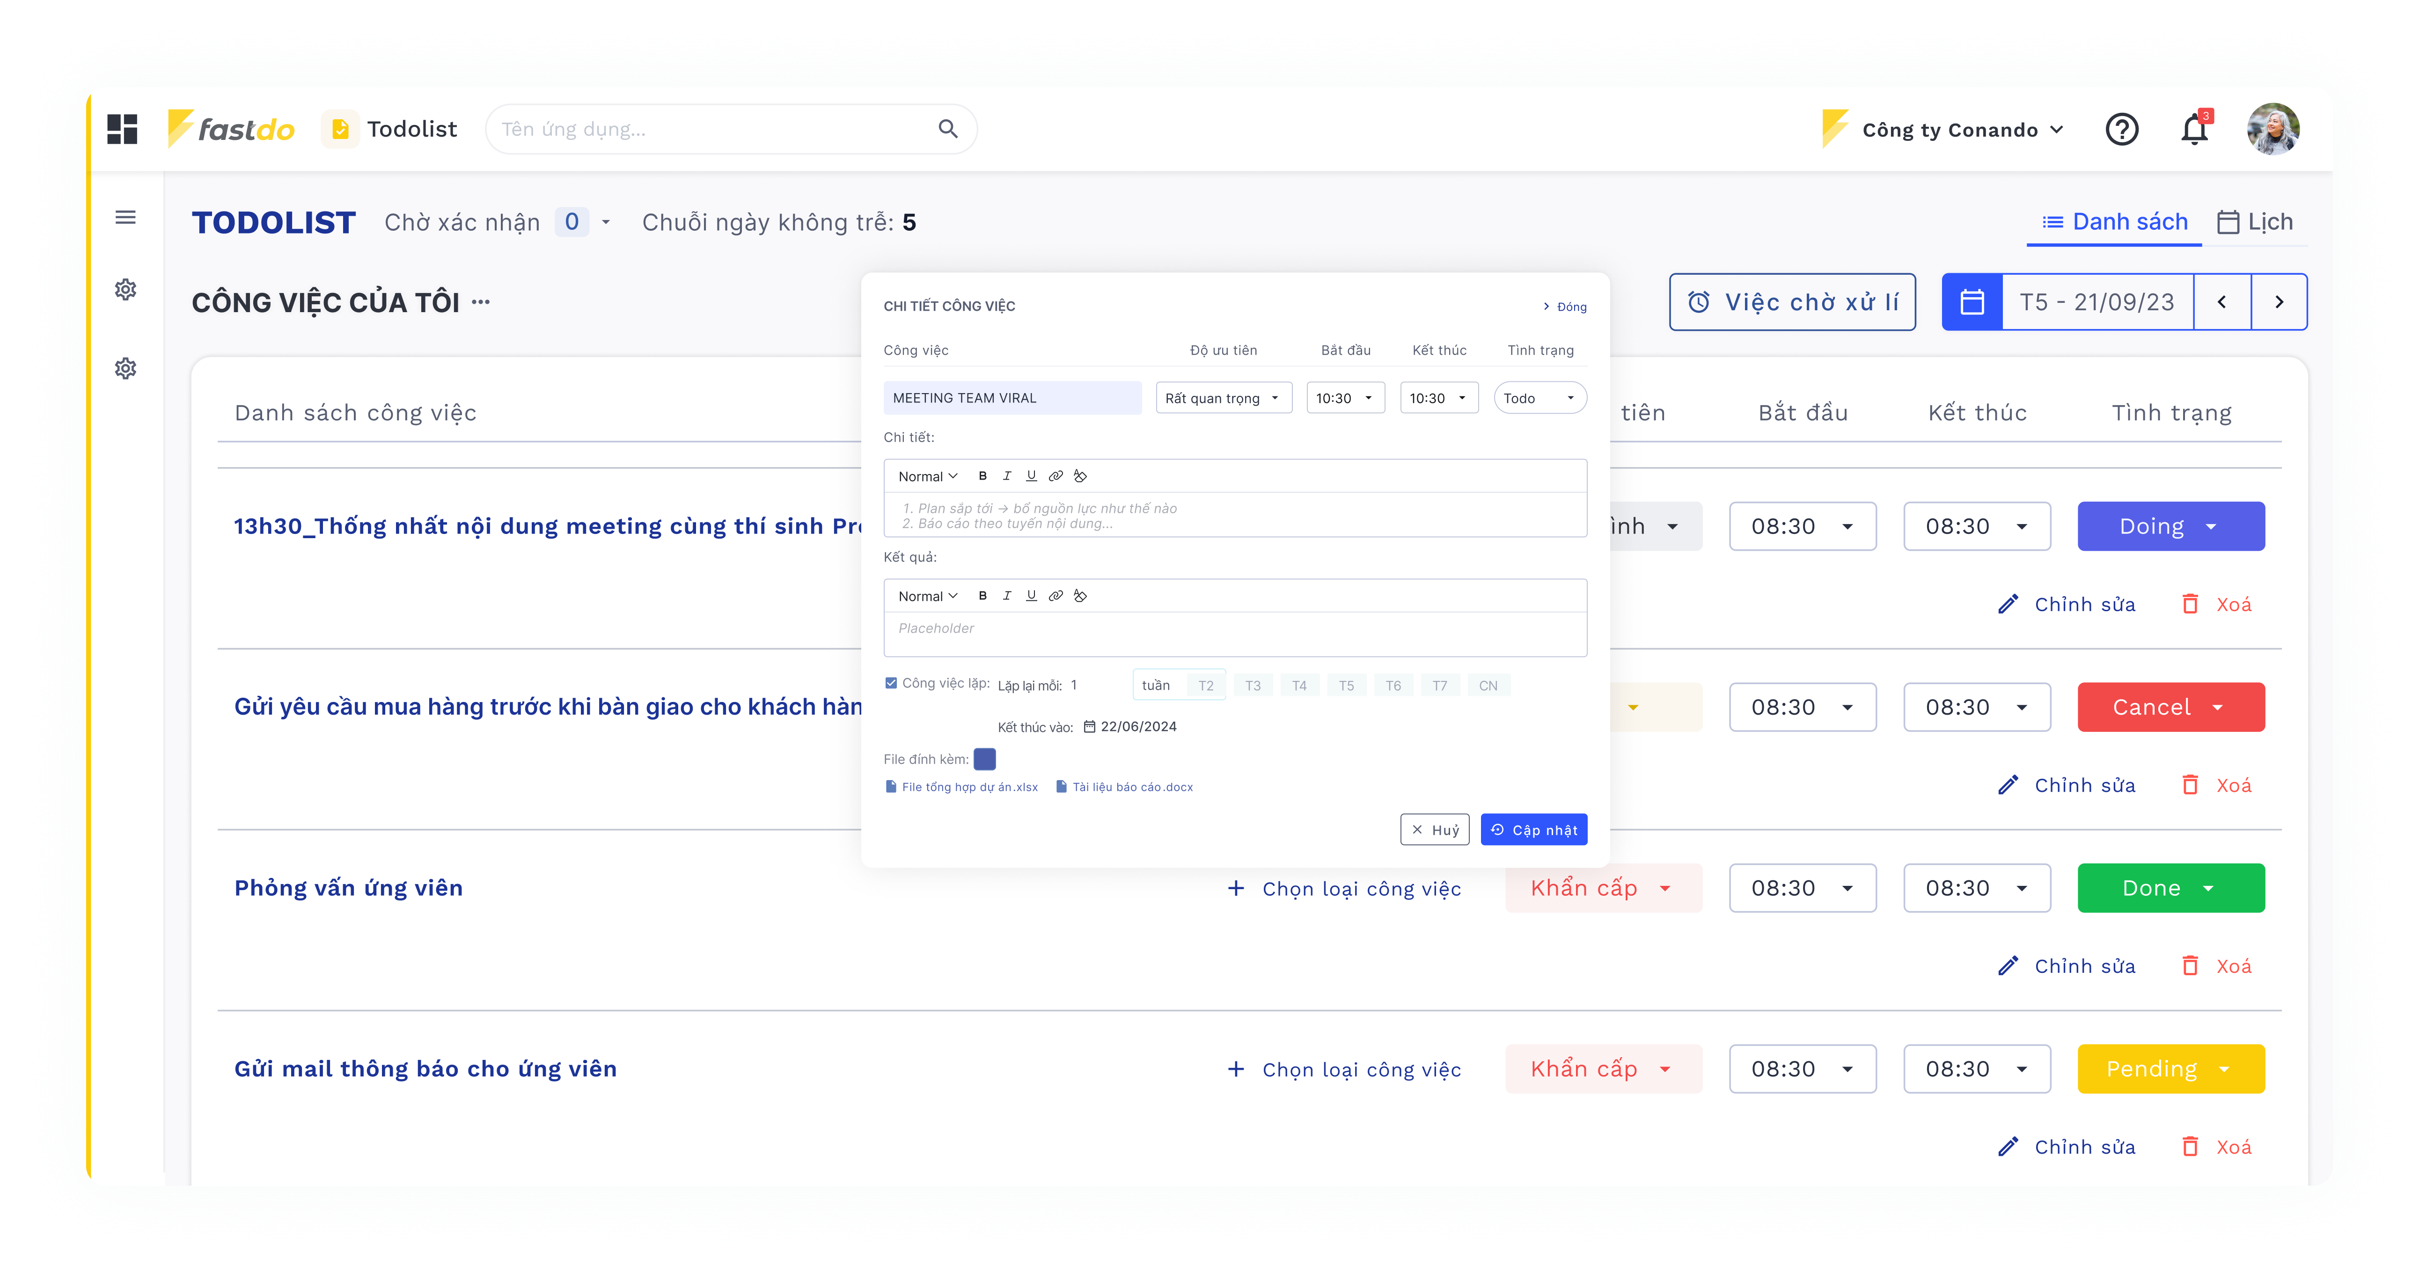Click Cập nhật button
The height and width of the screenshot is (1271, 2419).
[x=1533, y=830]
